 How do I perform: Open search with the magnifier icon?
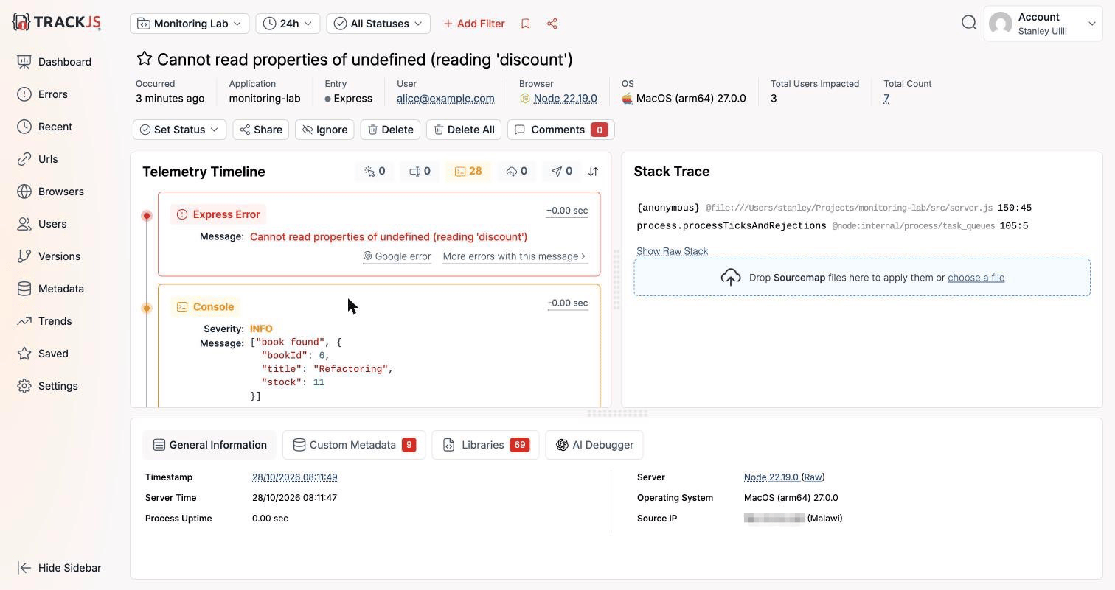[969, 23]
